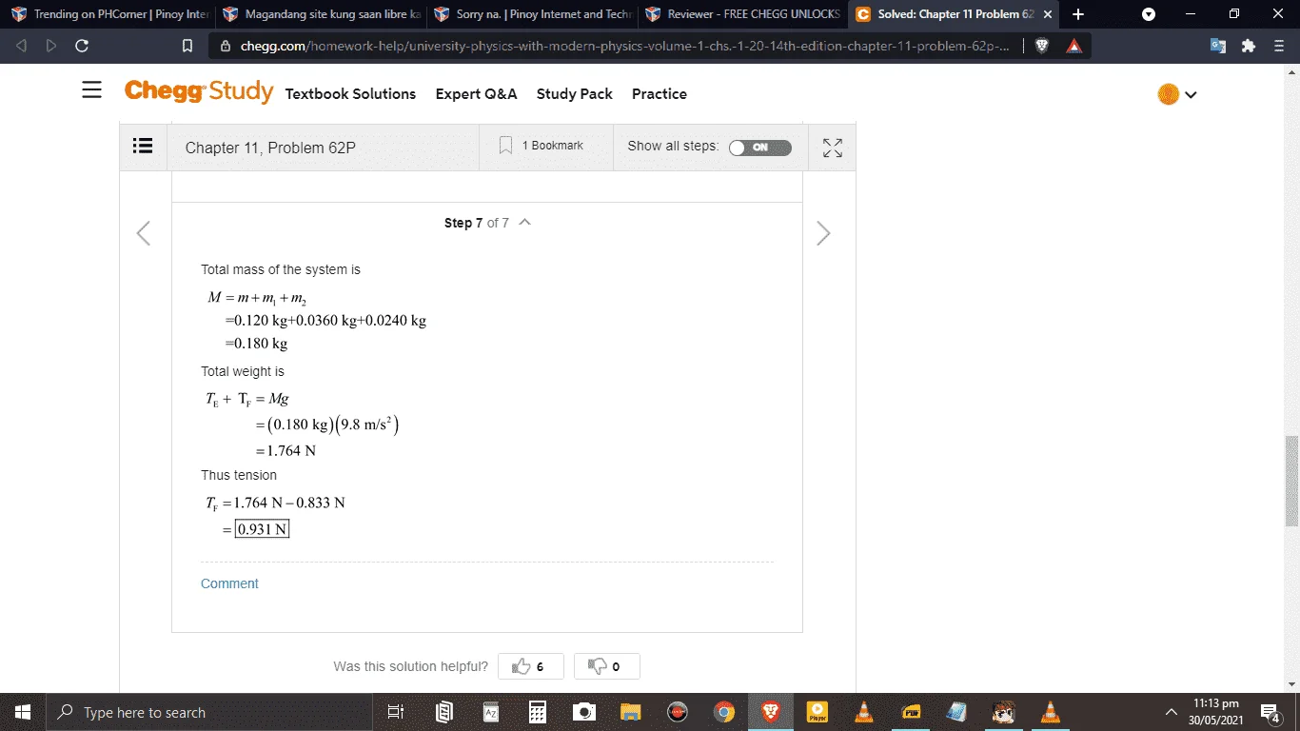This screenshot has width=1300, height=731.
Task: Click the 1 Bookmark label
Action: click(x=553, y=146)
